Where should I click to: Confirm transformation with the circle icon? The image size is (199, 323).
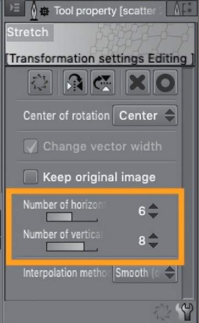165,82
